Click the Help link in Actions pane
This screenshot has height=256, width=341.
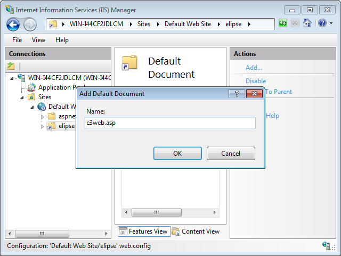tap(272, 116)
